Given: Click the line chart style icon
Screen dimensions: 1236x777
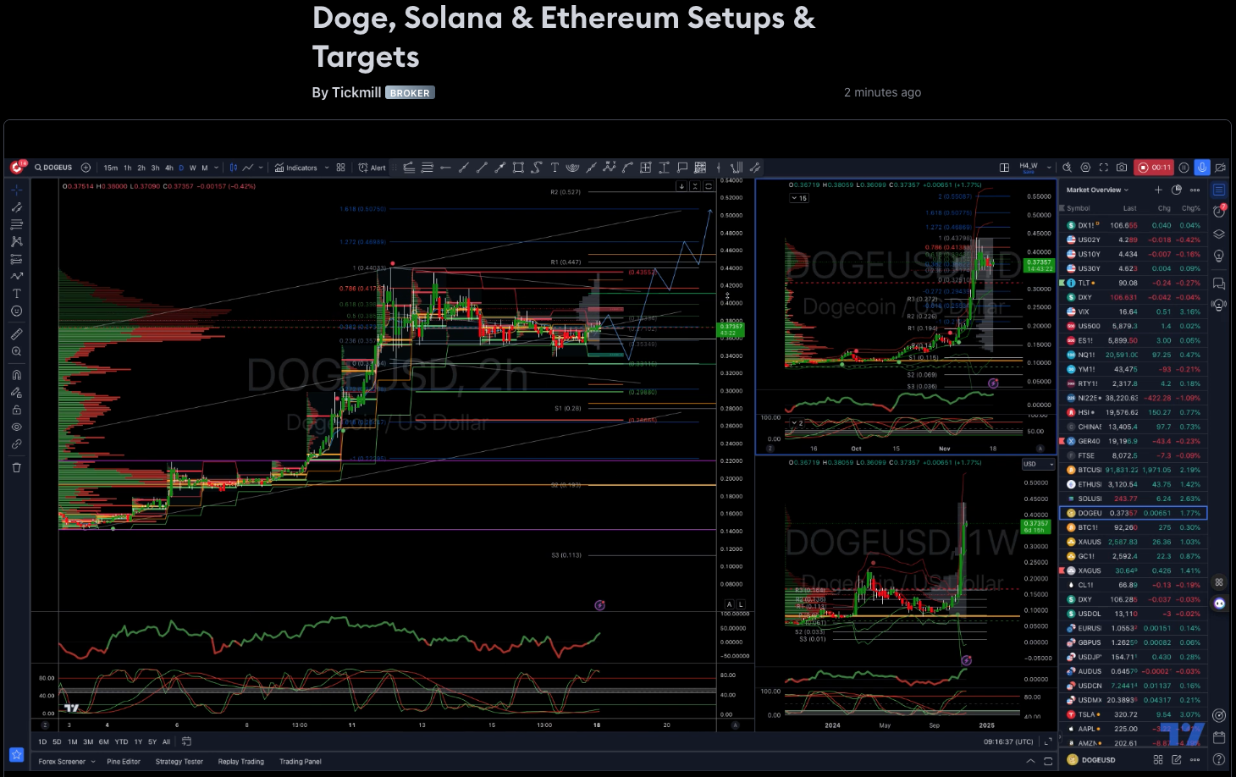Looking at the screenshot, I should 248,168.
